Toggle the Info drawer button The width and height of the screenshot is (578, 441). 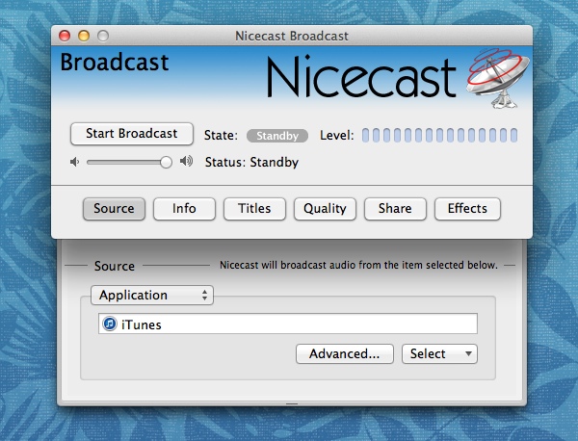click(184, 209)
